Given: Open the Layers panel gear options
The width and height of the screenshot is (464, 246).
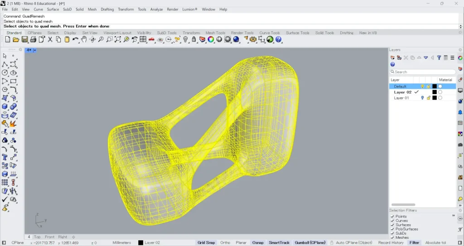Looking at the screenshot, I should 460,50.
